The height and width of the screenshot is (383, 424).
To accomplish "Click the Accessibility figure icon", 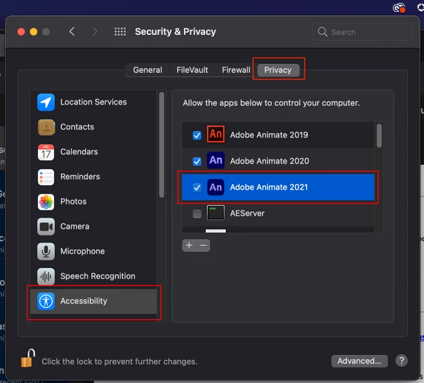I will tap(46, 301).
